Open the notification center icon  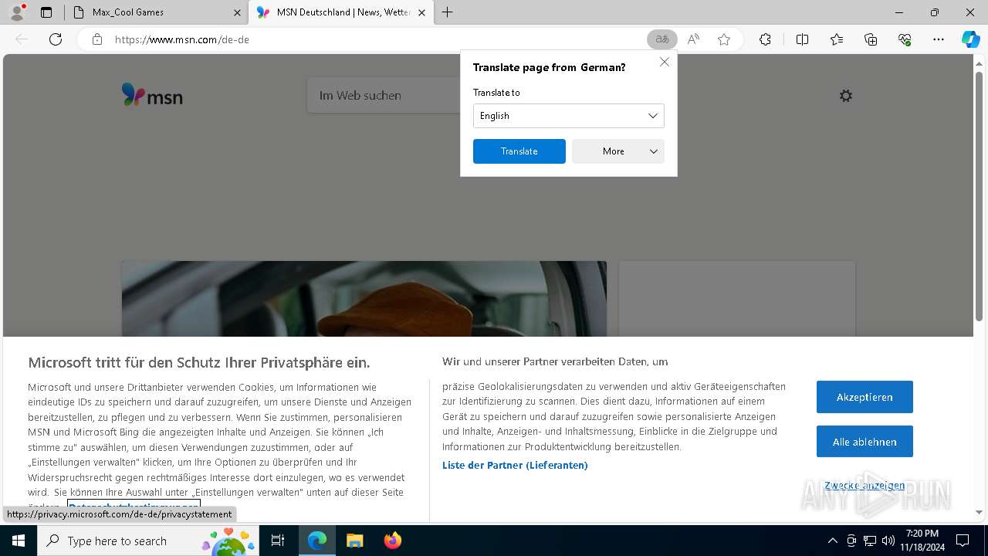[x=963, y=541]
